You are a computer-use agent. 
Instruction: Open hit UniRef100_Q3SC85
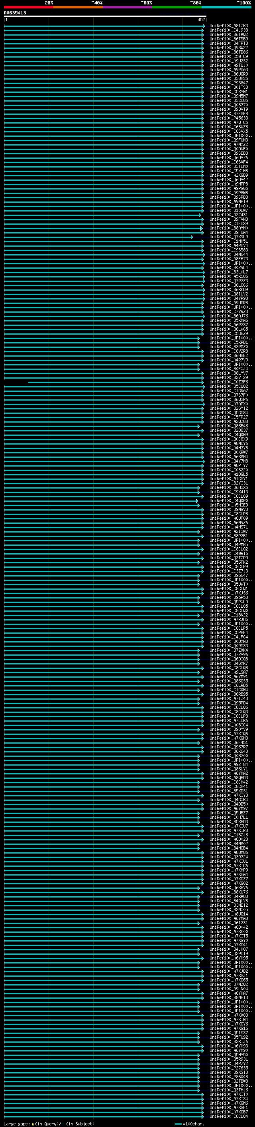coord(228,101)
